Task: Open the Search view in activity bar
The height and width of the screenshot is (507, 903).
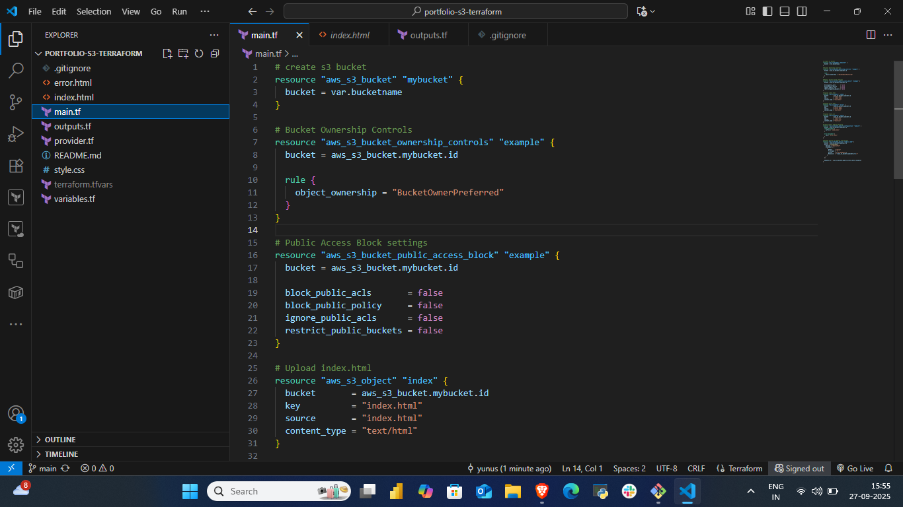Action: tap(16, 71)
